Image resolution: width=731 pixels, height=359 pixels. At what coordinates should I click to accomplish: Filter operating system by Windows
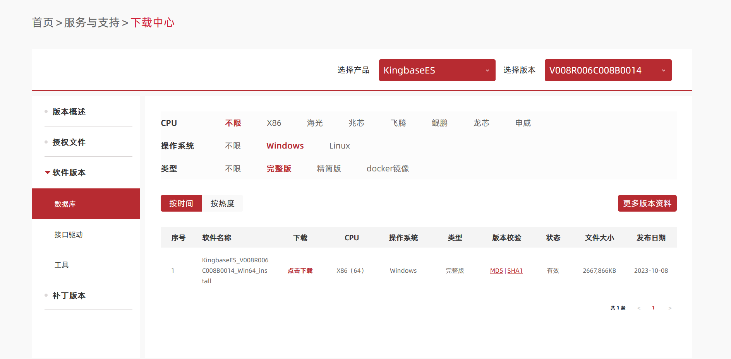[285, 146]
